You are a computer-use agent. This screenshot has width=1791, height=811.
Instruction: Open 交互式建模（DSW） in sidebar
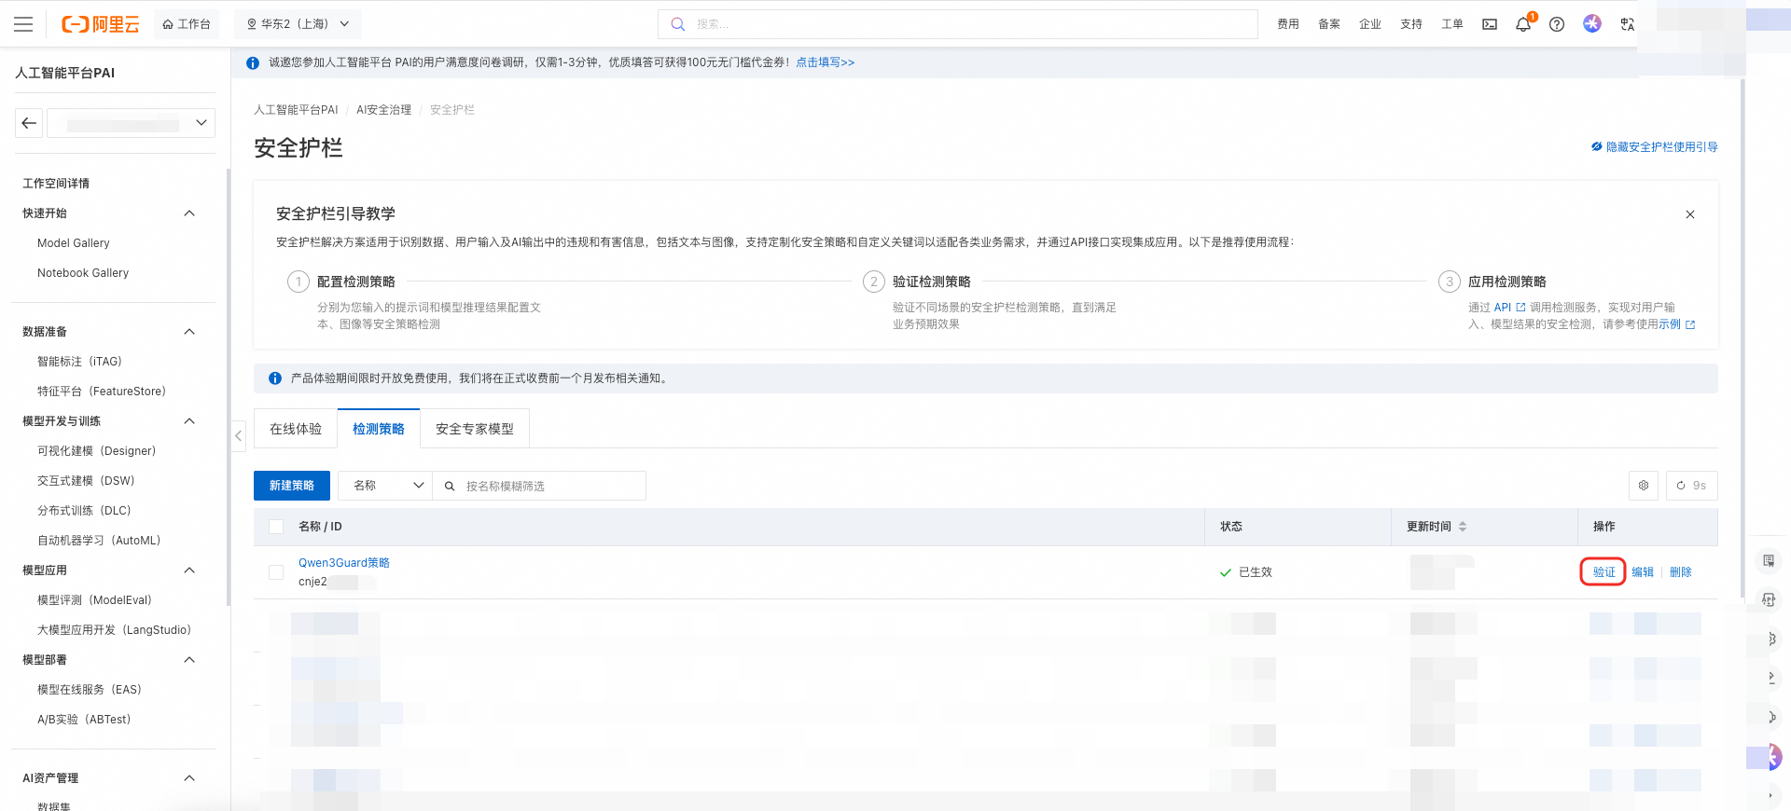pyautogui.click(x=87, y=481)
